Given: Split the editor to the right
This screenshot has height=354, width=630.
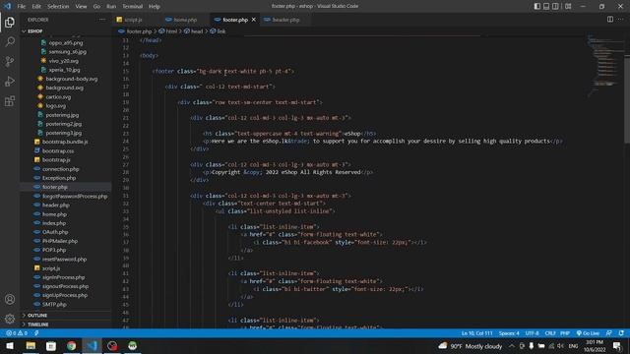Looking at the screenshot, I should point(610,20).
